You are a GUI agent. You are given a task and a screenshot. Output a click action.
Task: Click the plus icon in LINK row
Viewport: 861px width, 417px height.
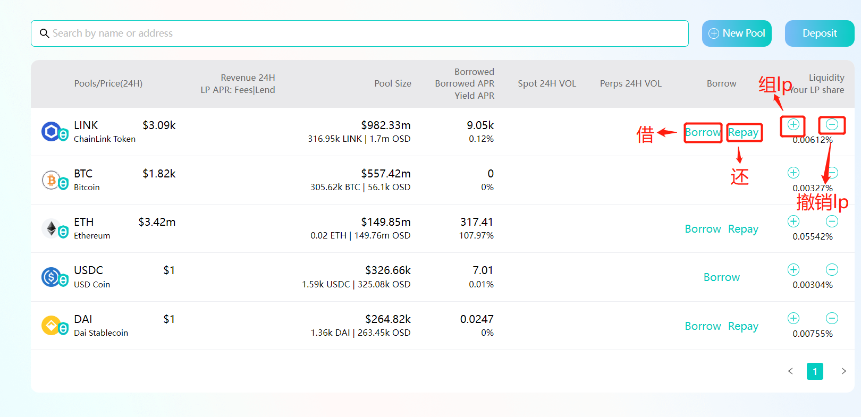coord(793,125)
